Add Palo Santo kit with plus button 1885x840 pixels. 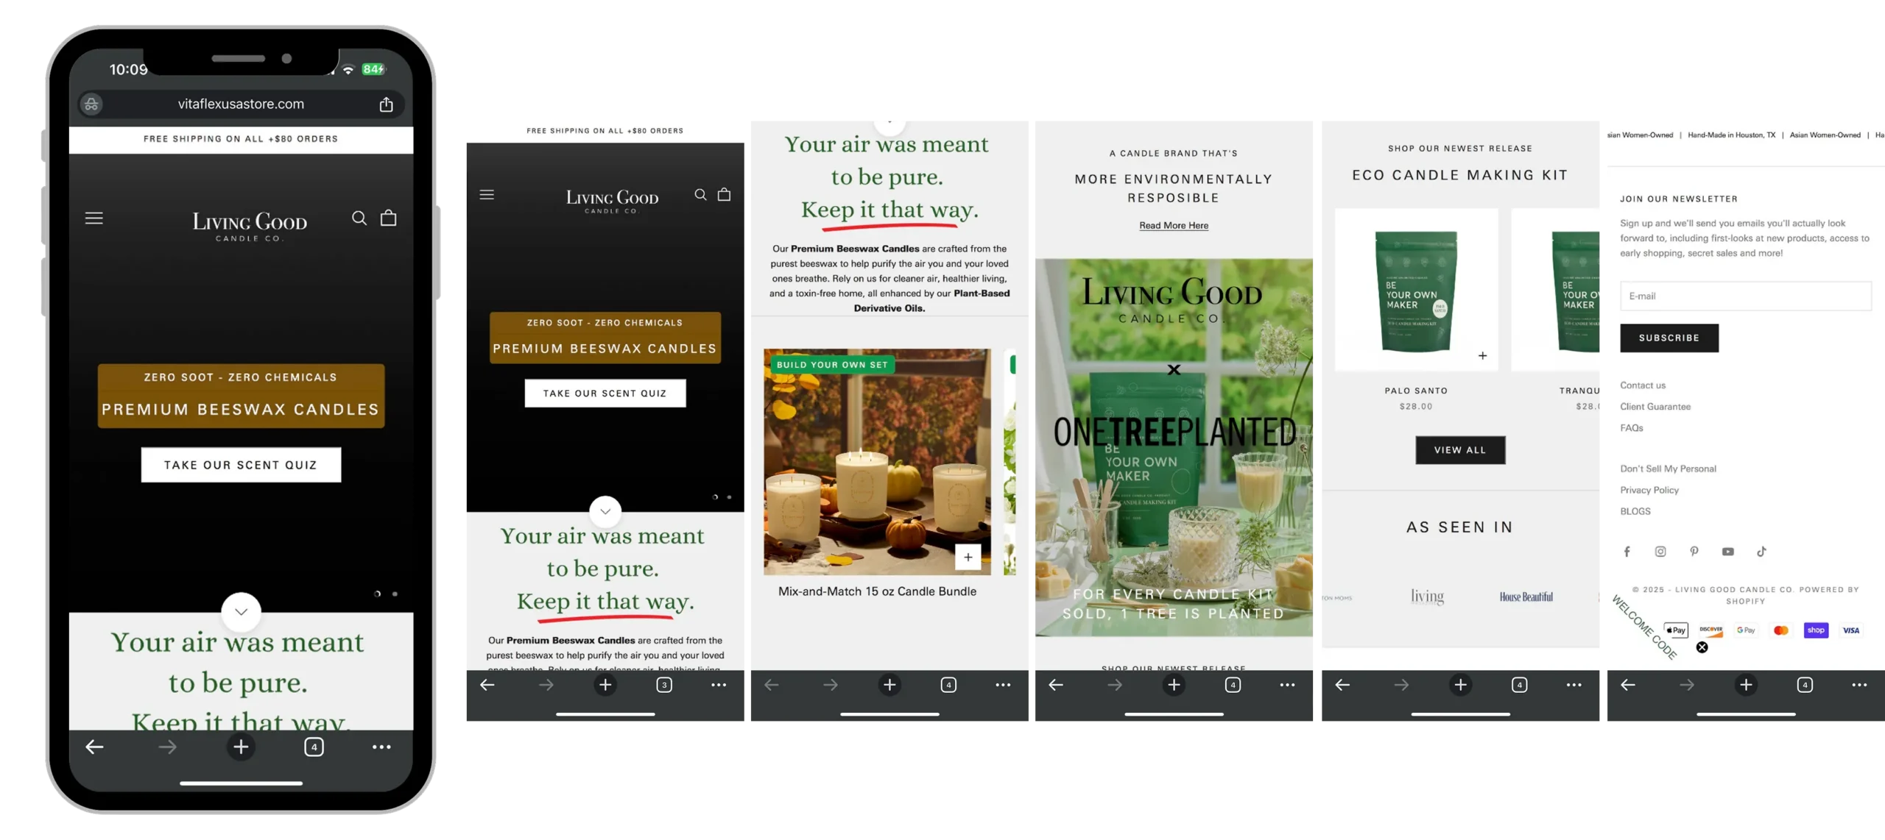click(1482, 356)
